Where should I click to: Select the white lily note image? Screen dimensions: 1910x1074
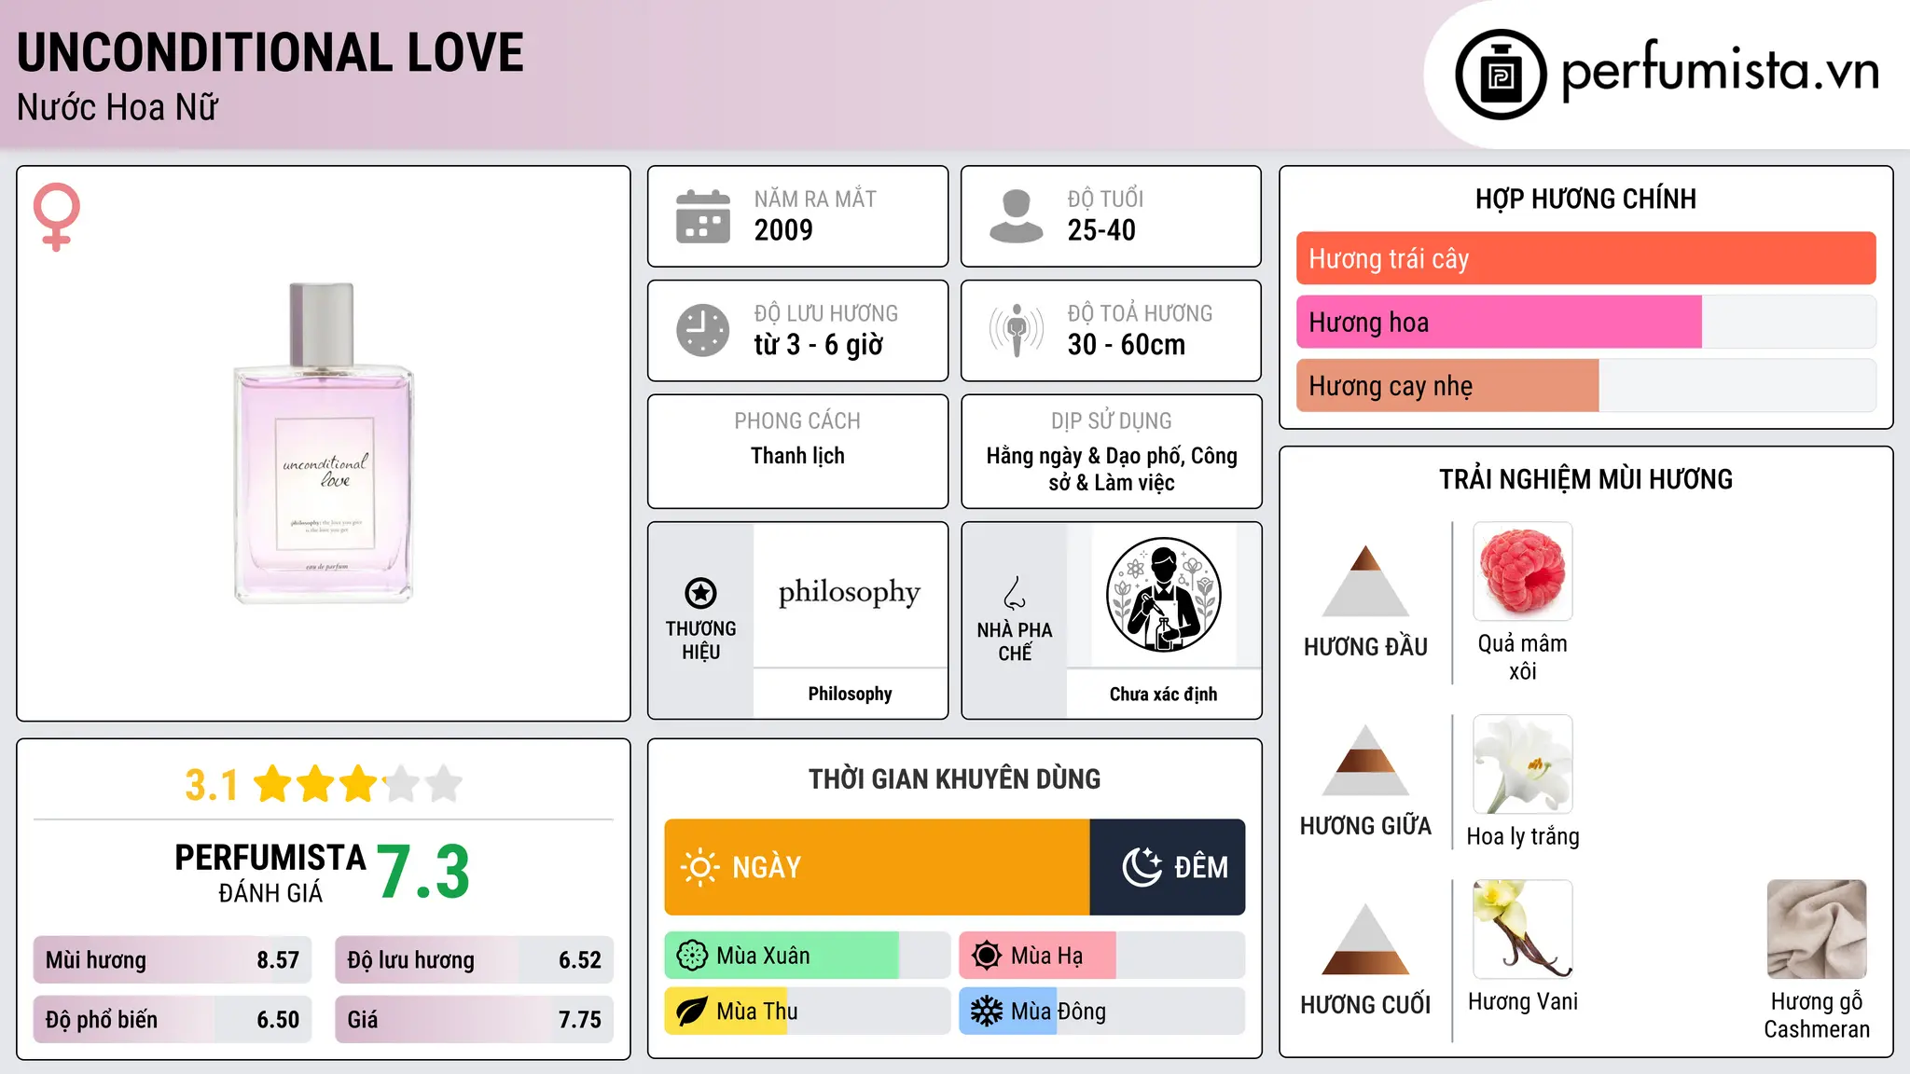[1523, 764]
